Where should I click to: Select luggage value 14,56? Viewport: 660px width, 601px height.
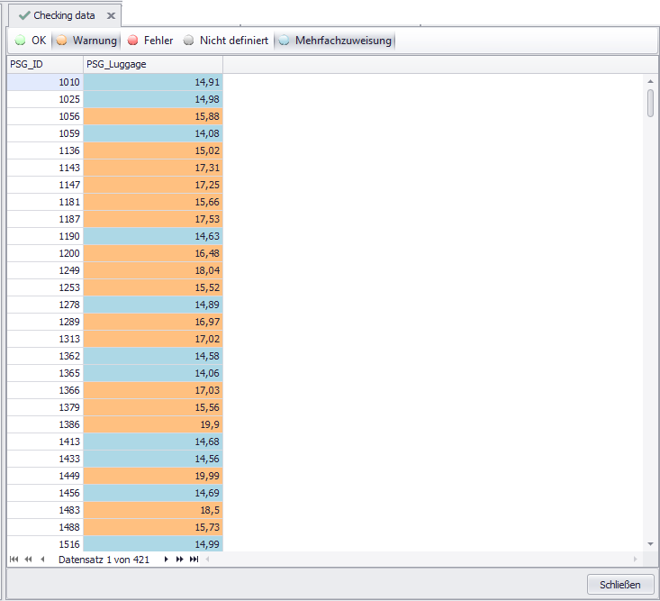pyautogui.click(x=153, y=459)
